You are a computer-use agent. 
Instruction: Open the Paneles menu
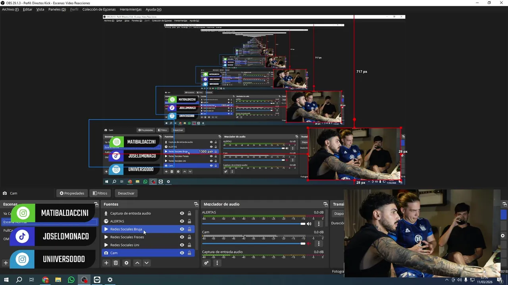(x=57, y=9)
